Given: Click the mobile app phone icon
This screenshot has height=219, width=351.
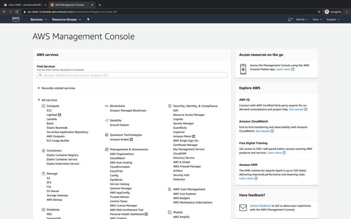Looking at the screenshot, I should click(x=243, y=69).
